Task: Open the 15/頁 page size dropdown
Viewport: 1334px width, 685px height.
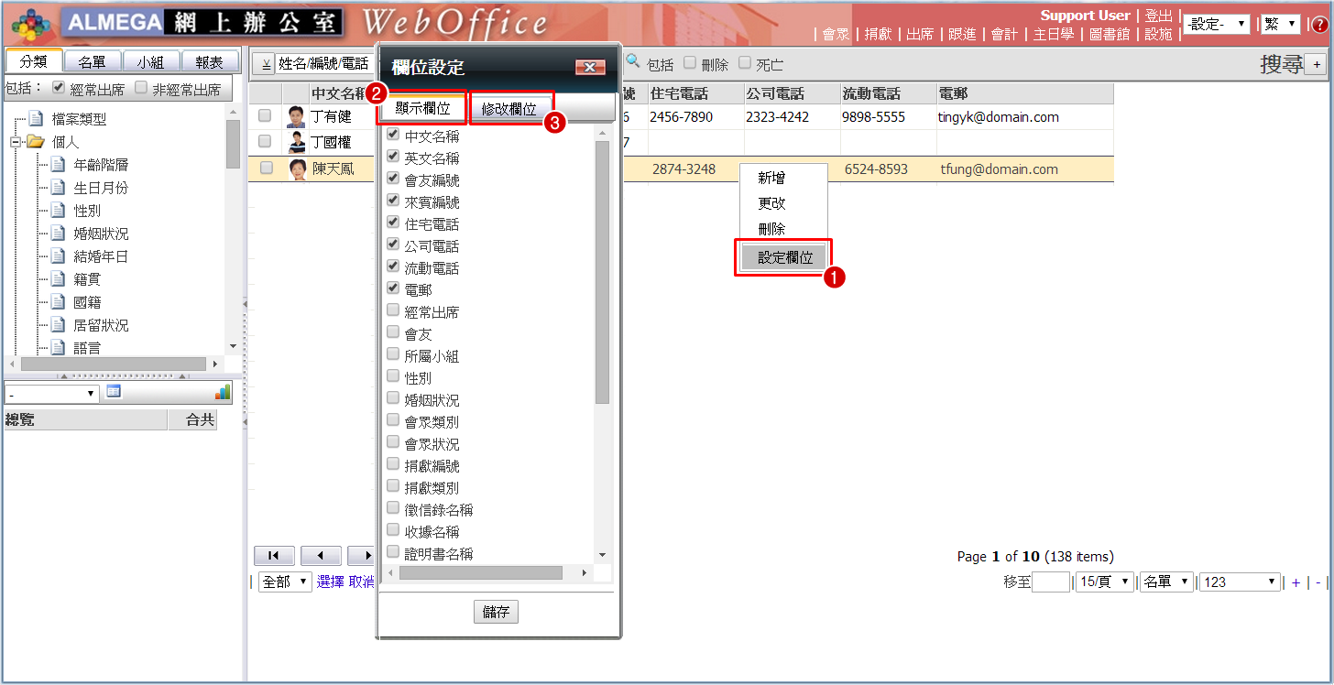Action: pyautogui.click(x=1105, y=582)
